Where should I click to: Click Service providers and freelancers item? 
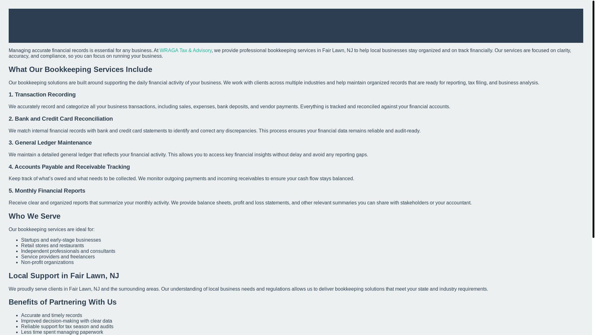point(58,257)
